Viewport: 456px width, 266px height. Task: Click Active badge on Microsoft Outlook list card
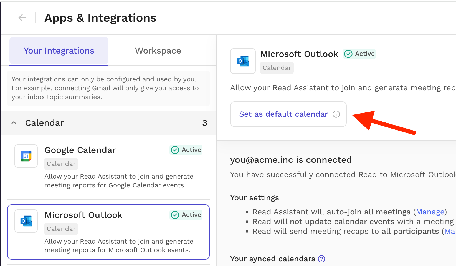186,215
